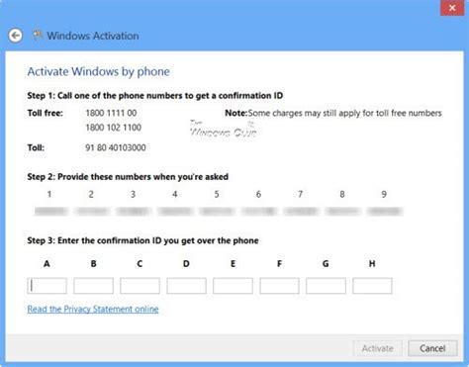Click the Note about toll free charges
Viewport: 469px width, 367px height.
click(x=333, y=113)
